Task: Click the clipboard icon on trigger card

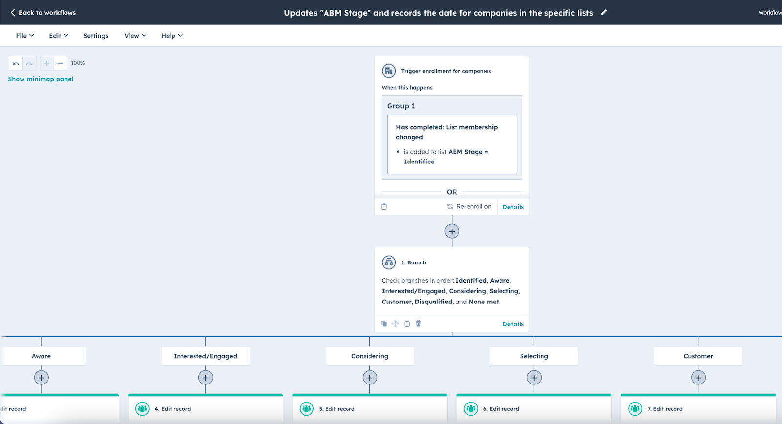Action: [x=384, y=207]
